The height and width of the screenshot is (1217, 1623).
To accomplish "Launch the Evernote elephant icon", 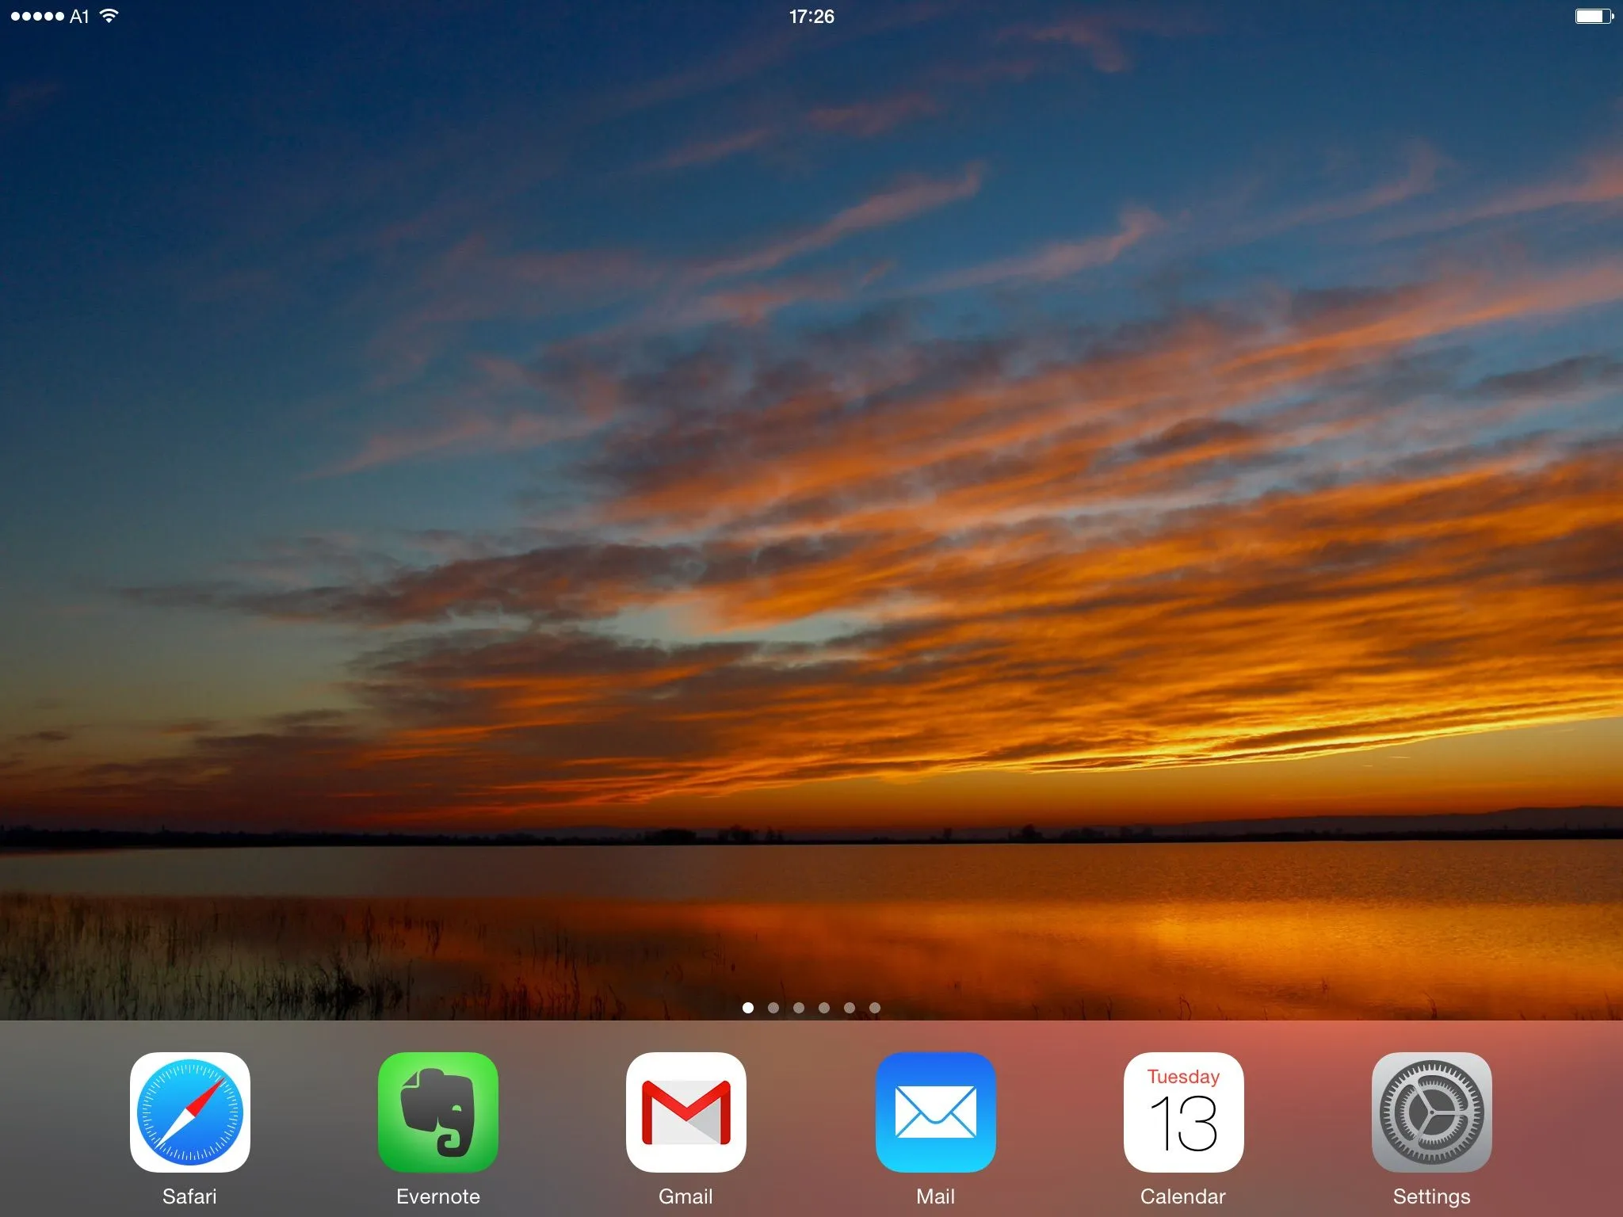I will (x=437, y=1112).
